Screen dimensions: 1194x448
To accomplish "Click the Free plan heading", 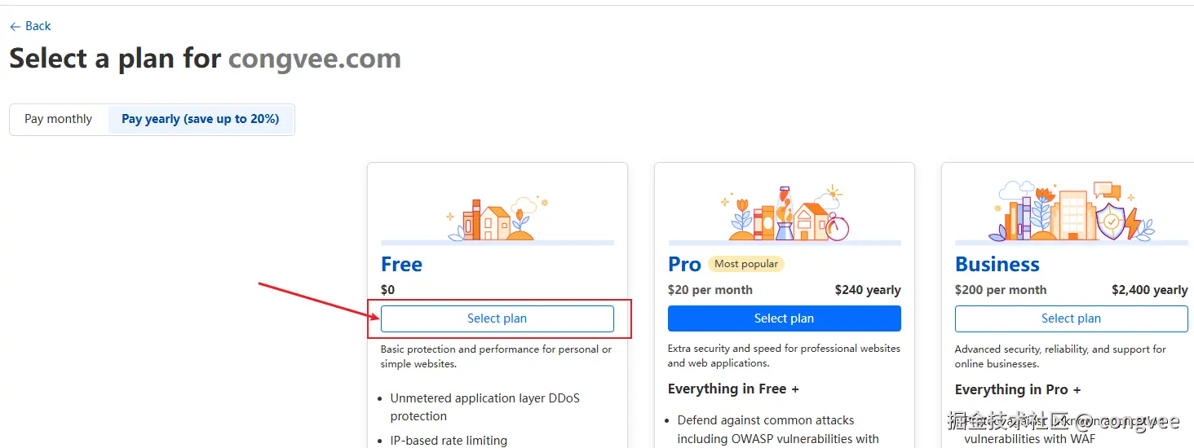I will coord(401,265).
